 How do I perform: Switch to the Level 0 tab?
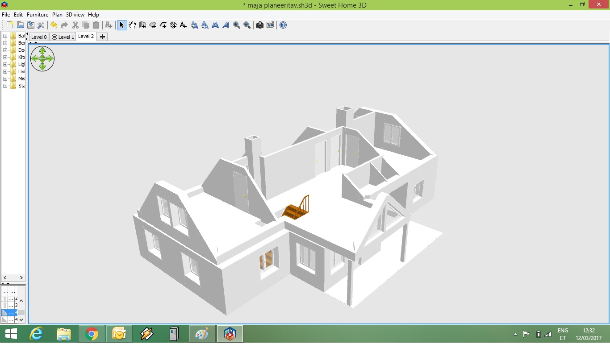(39, 37)
